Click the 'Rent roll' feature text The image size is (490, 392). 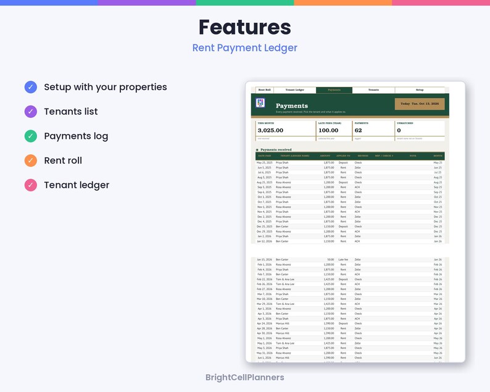[x=63, y=161]
